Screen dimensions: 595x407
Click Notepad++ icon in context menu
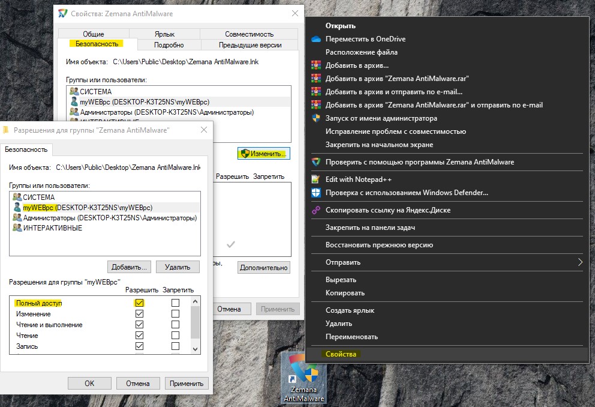315,179
